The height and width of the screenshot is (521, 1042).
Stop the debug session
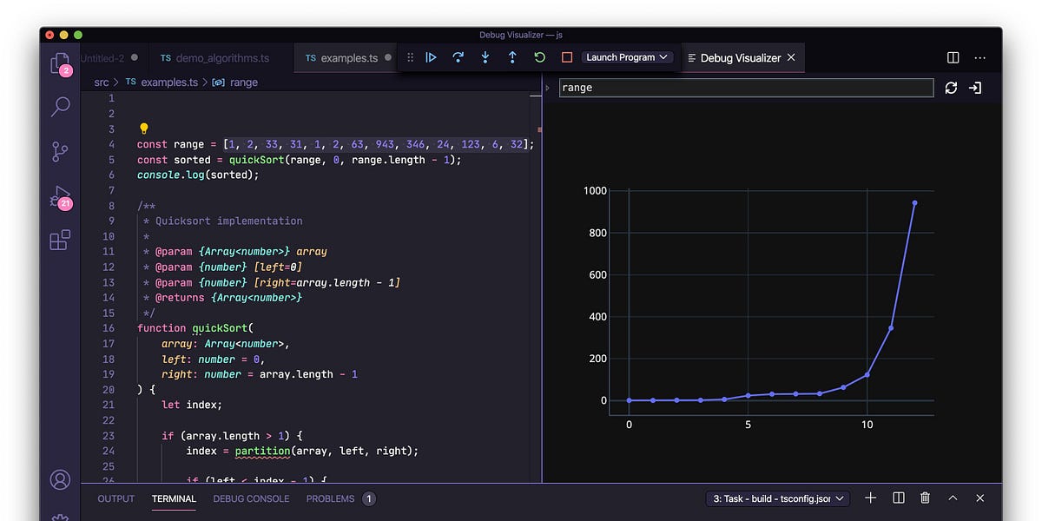[567, 57]
